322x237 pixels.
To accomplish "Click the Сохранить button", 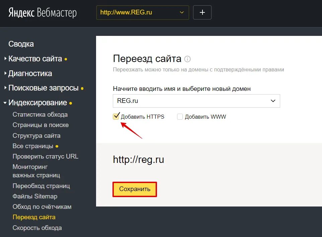I will (x=135, y=189).
